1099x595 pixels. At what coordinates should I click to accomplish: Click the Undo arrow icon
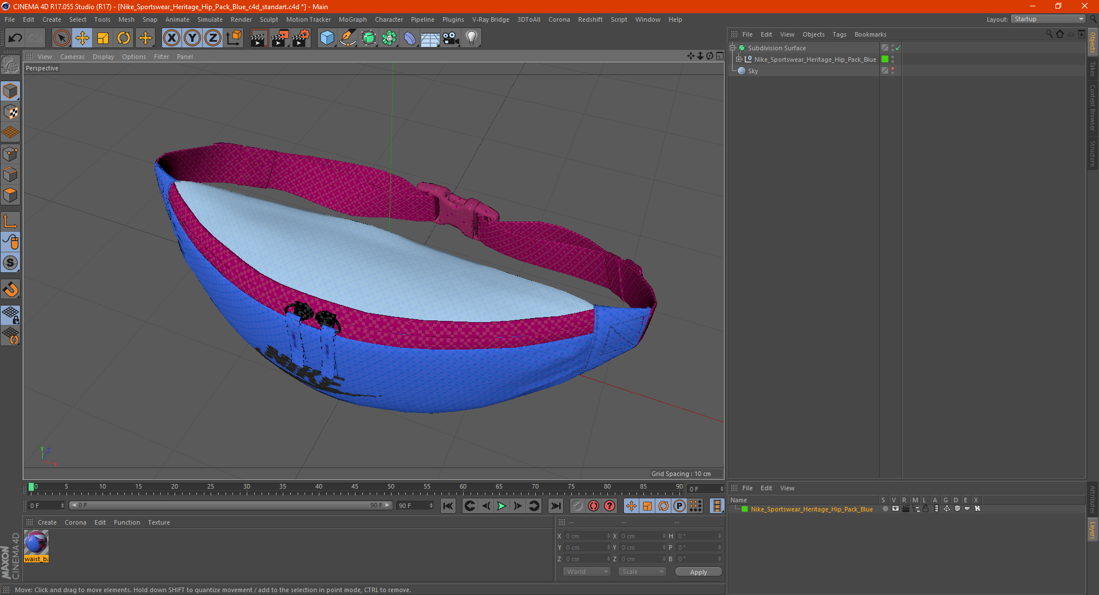click(x=15, y=38)
